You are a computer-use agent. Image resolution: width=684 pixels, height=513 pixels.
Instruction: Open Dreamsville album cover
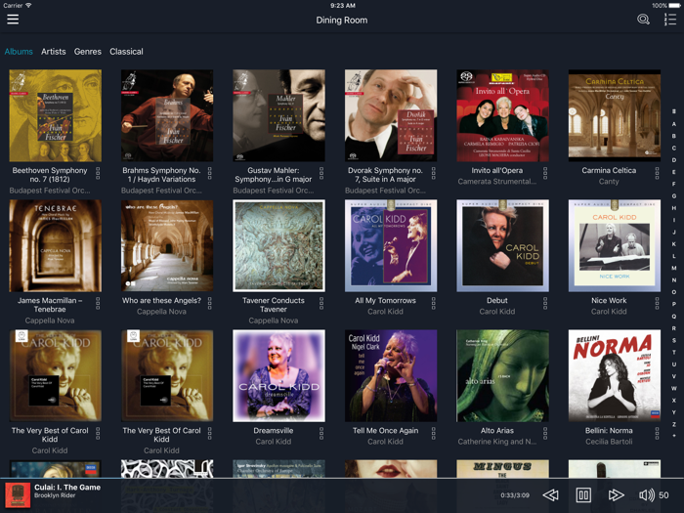pos(278,375)
